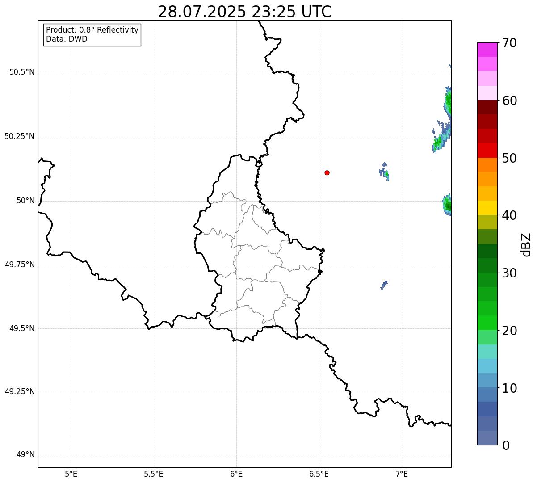
Task: Click the small blue echo near 49.7°N 6.9°E
Action: pos(384,285)
